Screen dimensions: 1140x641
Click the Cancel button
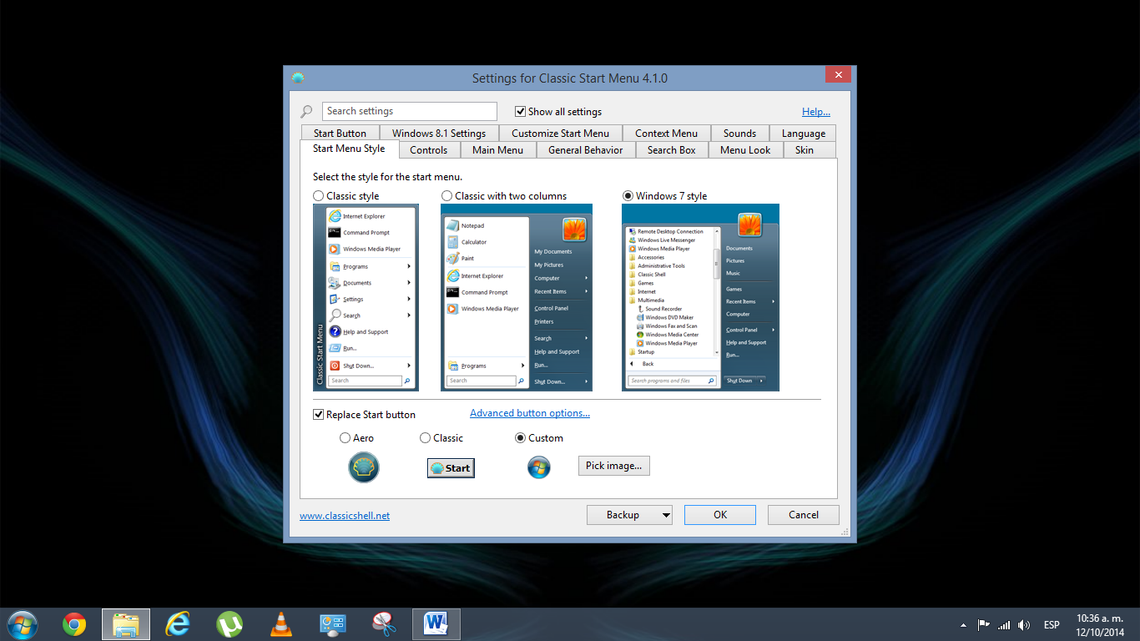click(804, 515)
